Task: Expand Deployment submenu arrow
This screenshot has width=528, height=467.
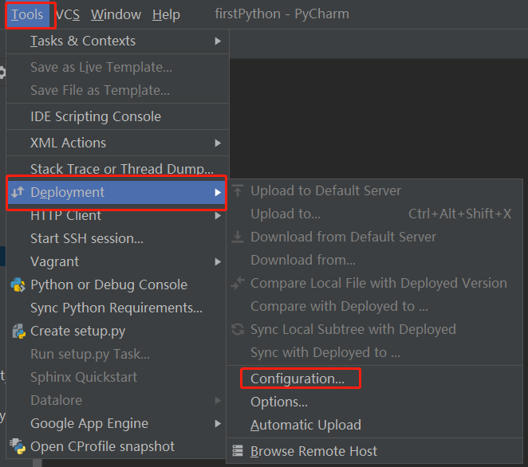Action: pyautogui.click(x=218, y=192)
